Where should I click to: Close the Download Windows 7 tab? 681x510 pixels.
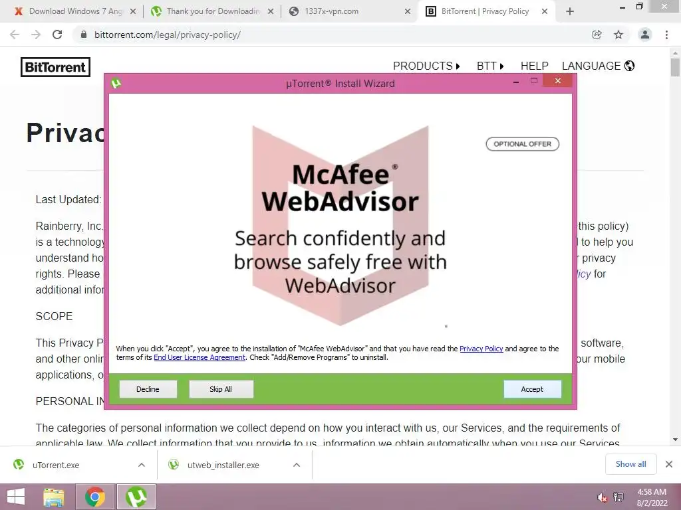click(133, 11)
